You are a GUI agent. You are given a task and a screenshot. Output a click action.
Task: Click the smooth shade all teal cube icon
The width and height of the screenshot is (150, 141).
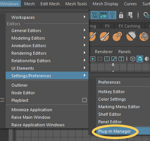tap(140, 59)
